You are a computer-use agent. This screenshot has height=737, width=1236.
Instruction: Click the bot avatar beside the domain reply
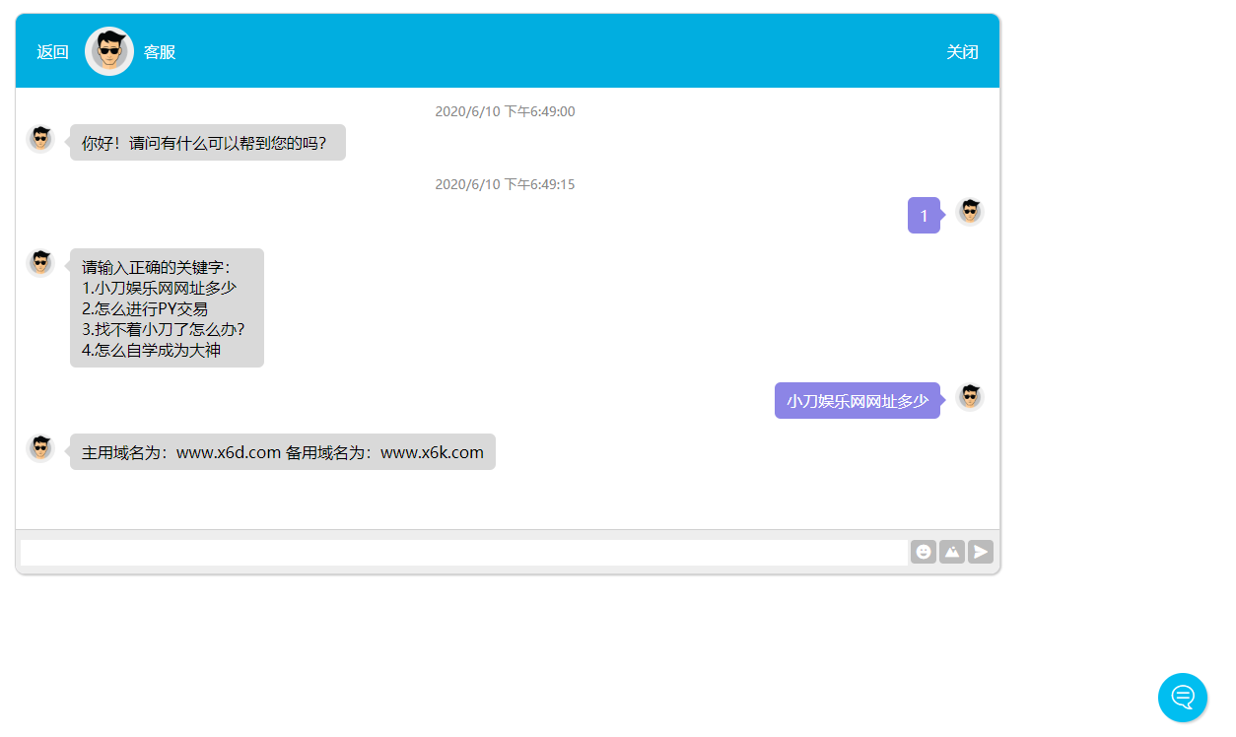pos(40,448)
